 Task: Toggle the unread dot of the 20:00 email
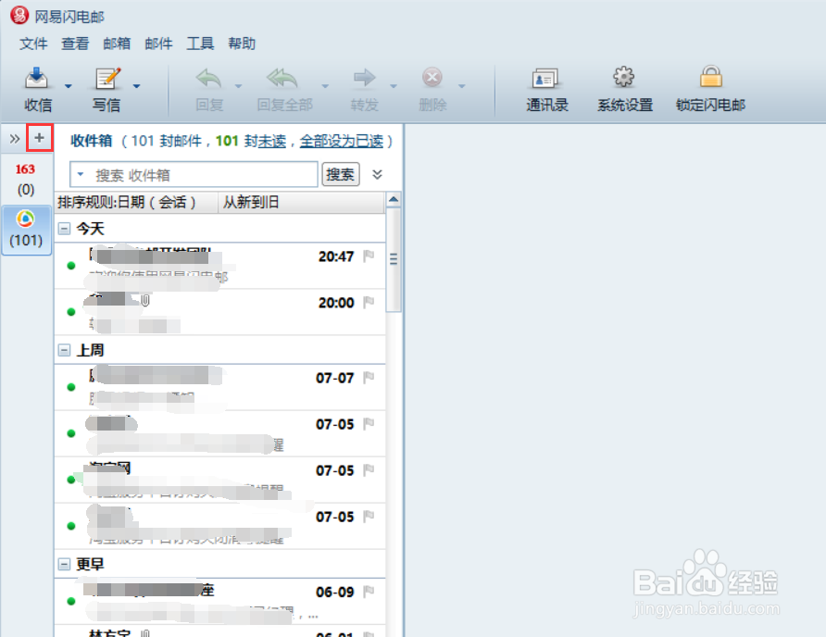click(71, 312)
